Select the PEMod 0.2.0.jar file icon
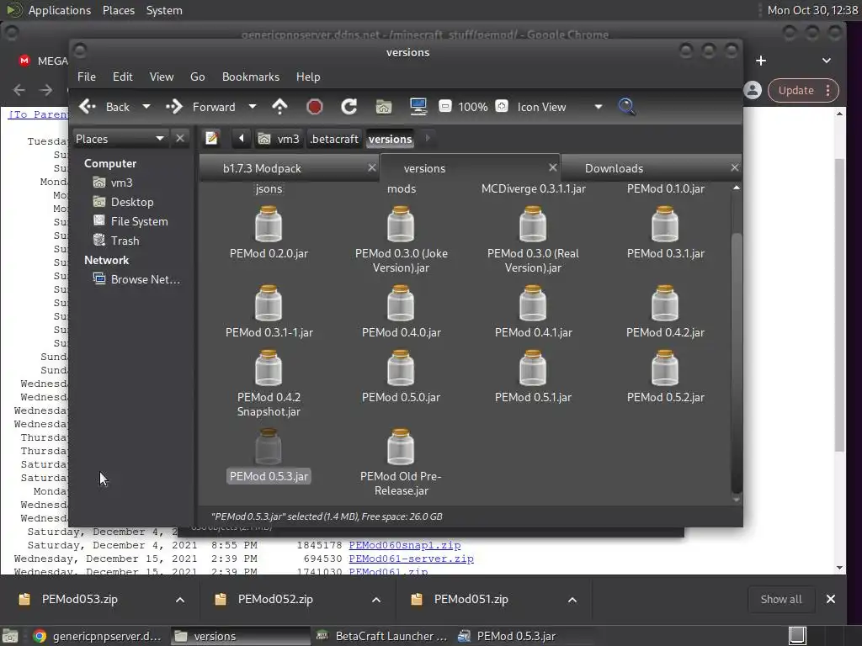This screenshot has width=862, height=646. click(269, 224)
